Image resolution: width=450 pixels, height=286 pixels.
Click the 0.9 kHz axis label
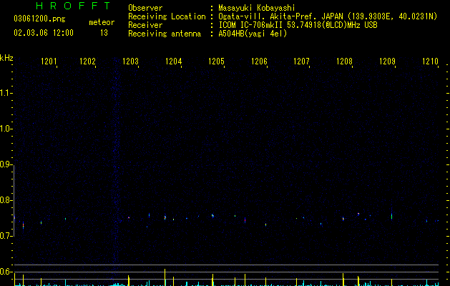pos(6,164)
